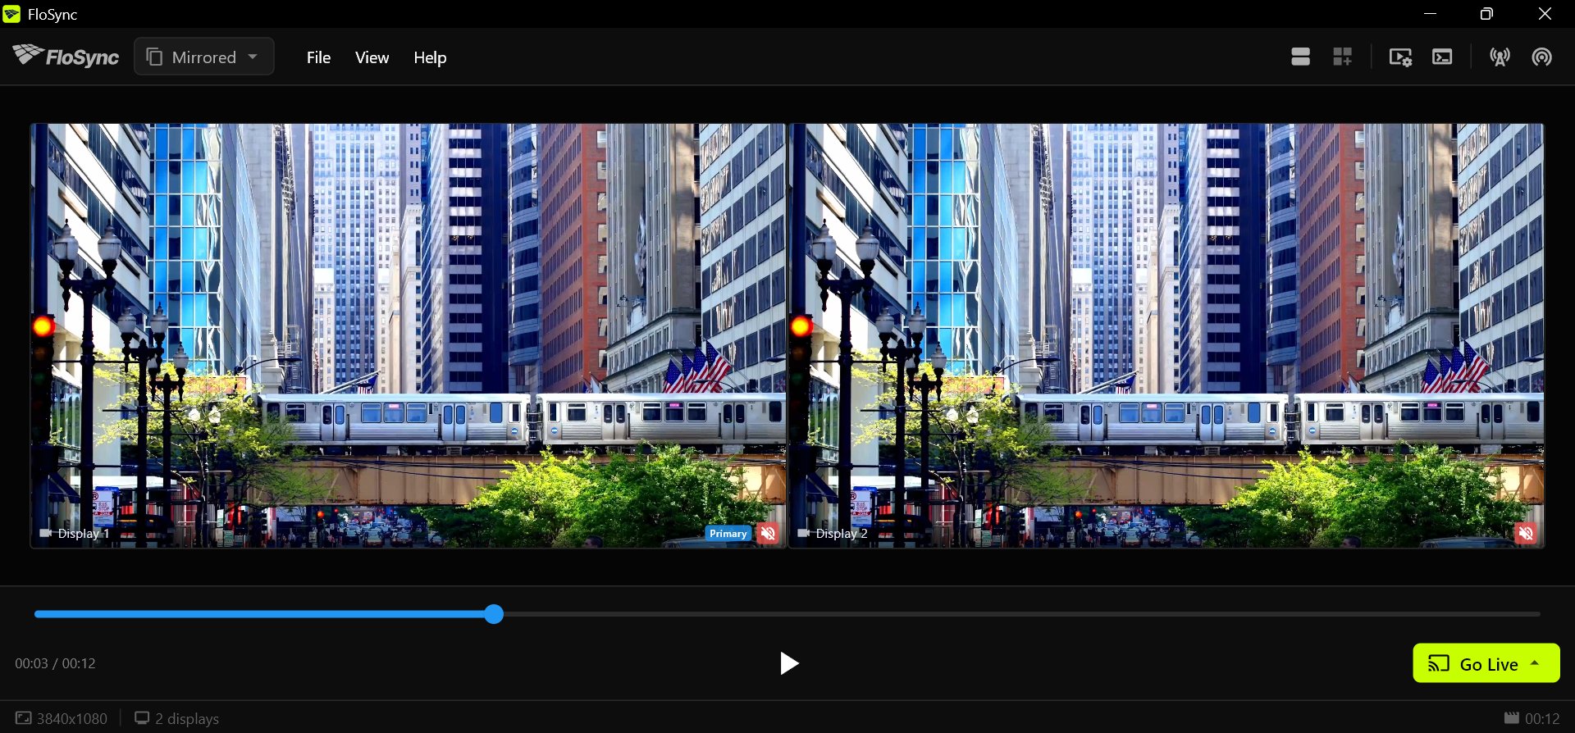Open the File menu
1575x733 pixels.
318,57
